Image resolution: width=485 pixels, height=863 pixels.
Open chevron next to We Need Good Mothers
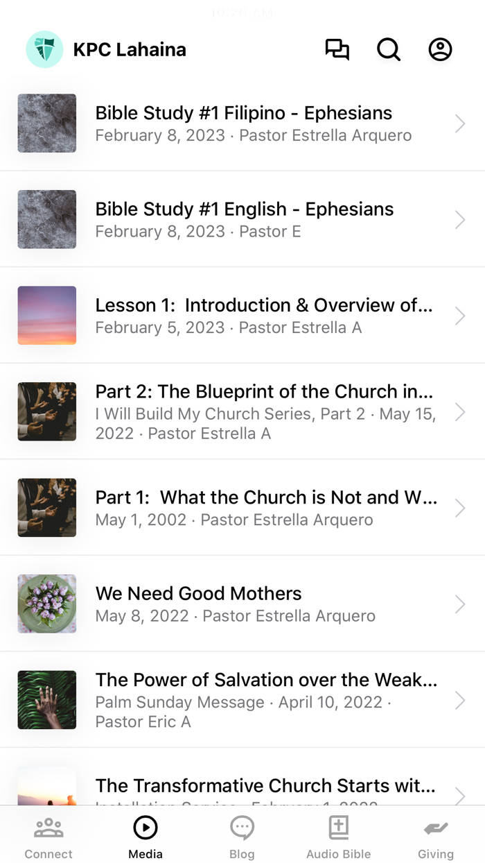coord(459,604)
